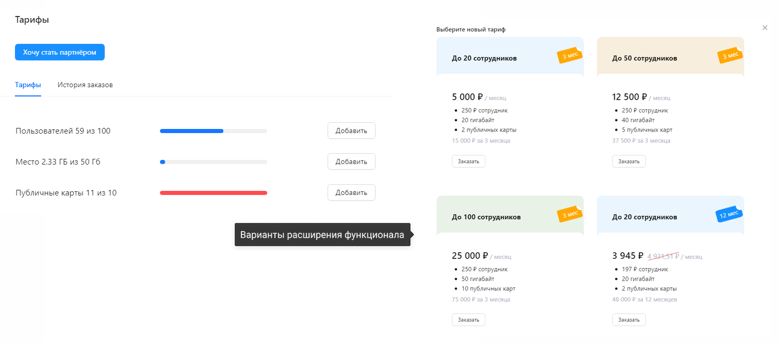780x343 pixels.
Task: Order the 25 000 ₽ tariff
Action: pyautogui.click(x=468, y=320)
